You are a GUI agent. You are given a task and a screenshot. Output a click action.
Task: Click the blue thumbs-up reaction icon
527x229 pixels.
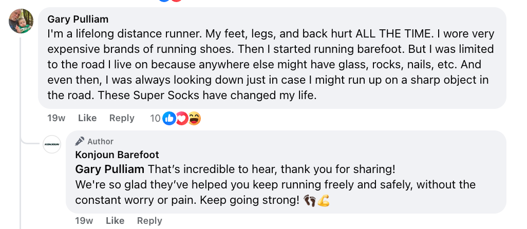(x=169, y=118)
